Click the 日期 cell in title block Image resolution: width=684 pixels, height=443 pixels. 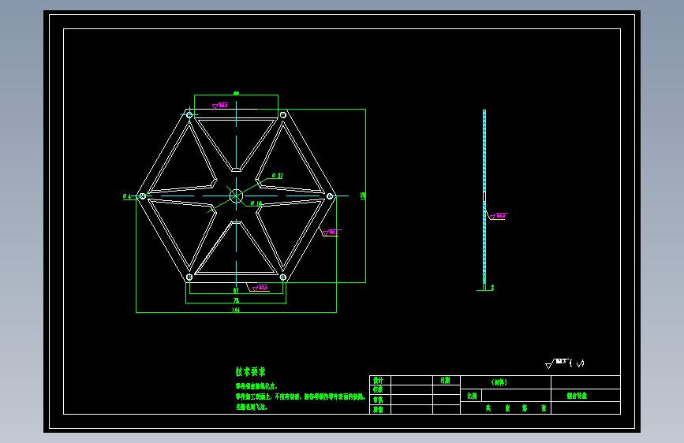445,380
